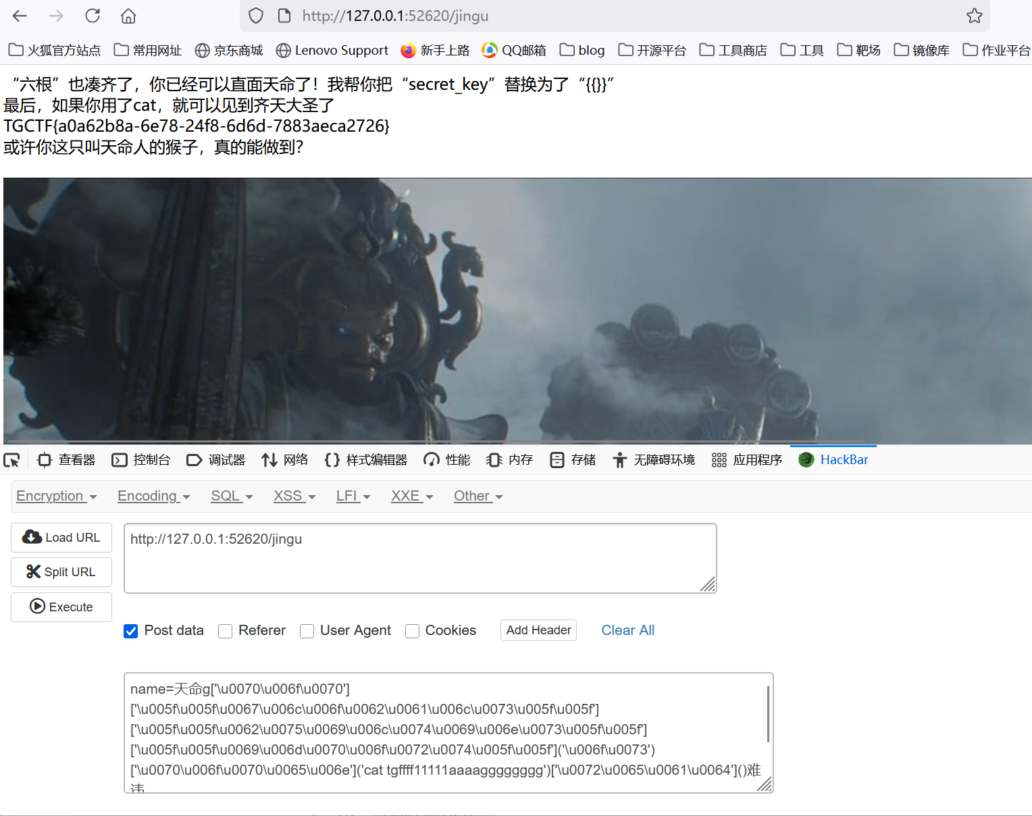Open the 火狐官方站点 bookmark folder
This screenshot has width=1032, height=816.
pyautogui.click(x=54, y=50)
